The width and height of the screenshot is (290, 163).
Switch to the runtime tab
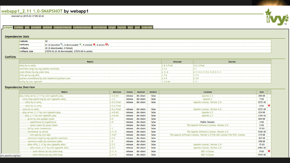coord(19,27)
